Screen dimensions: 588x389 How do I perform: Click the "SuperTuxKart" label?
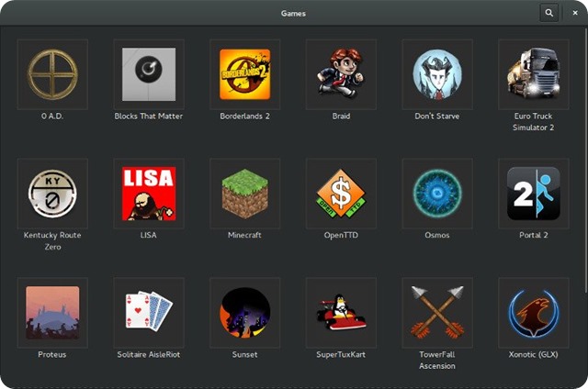point(341,354)
